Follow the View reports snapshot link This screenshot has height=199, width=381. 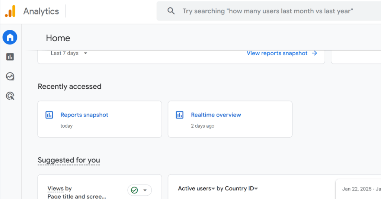(277, 53)
